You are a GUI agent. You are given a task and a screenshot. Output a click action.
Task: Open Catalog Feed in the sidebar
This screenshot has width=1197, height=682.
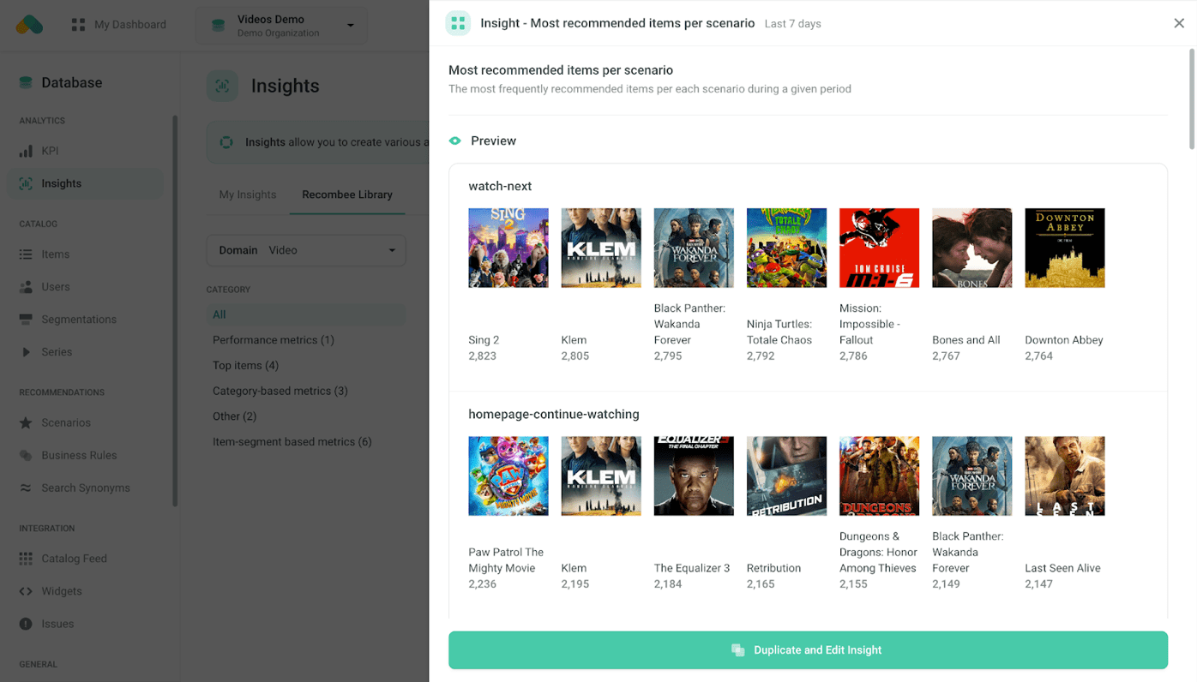pos(74,559)
